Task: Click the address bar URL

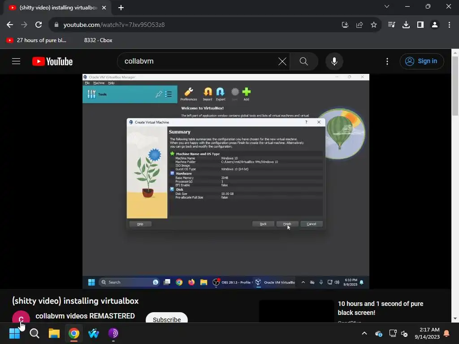Action: [x=114, y=25]
